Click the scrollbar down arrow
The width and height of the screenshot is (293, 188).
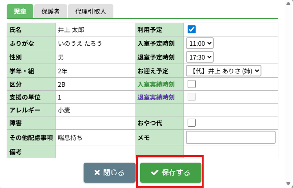pyautogui.click(x=288, y=183)
